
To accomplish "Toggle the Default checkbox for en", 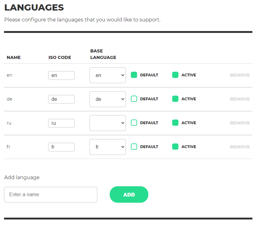I will [x=134, y=75].
